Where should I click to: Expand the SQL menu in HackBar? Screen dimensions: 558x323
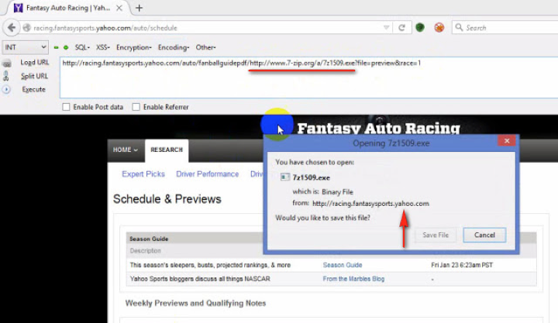click(81, 47)
